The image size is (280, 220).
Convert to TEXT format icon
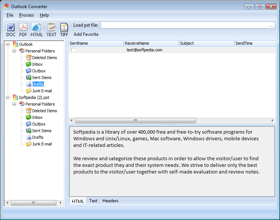(52, 27)
